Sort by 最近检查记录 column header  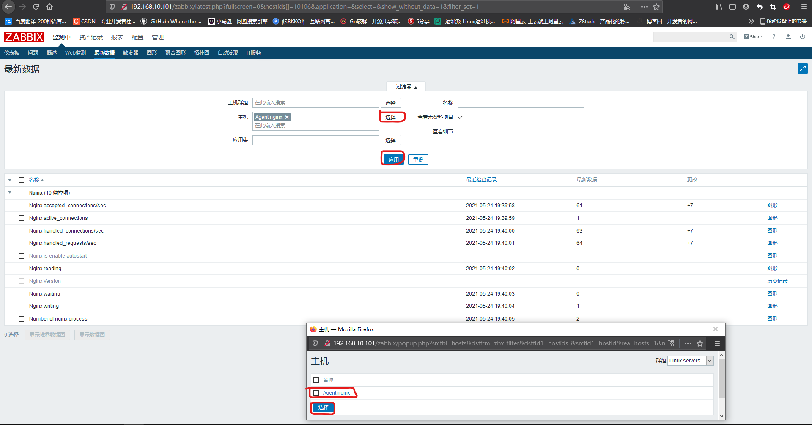click(481, 180)
